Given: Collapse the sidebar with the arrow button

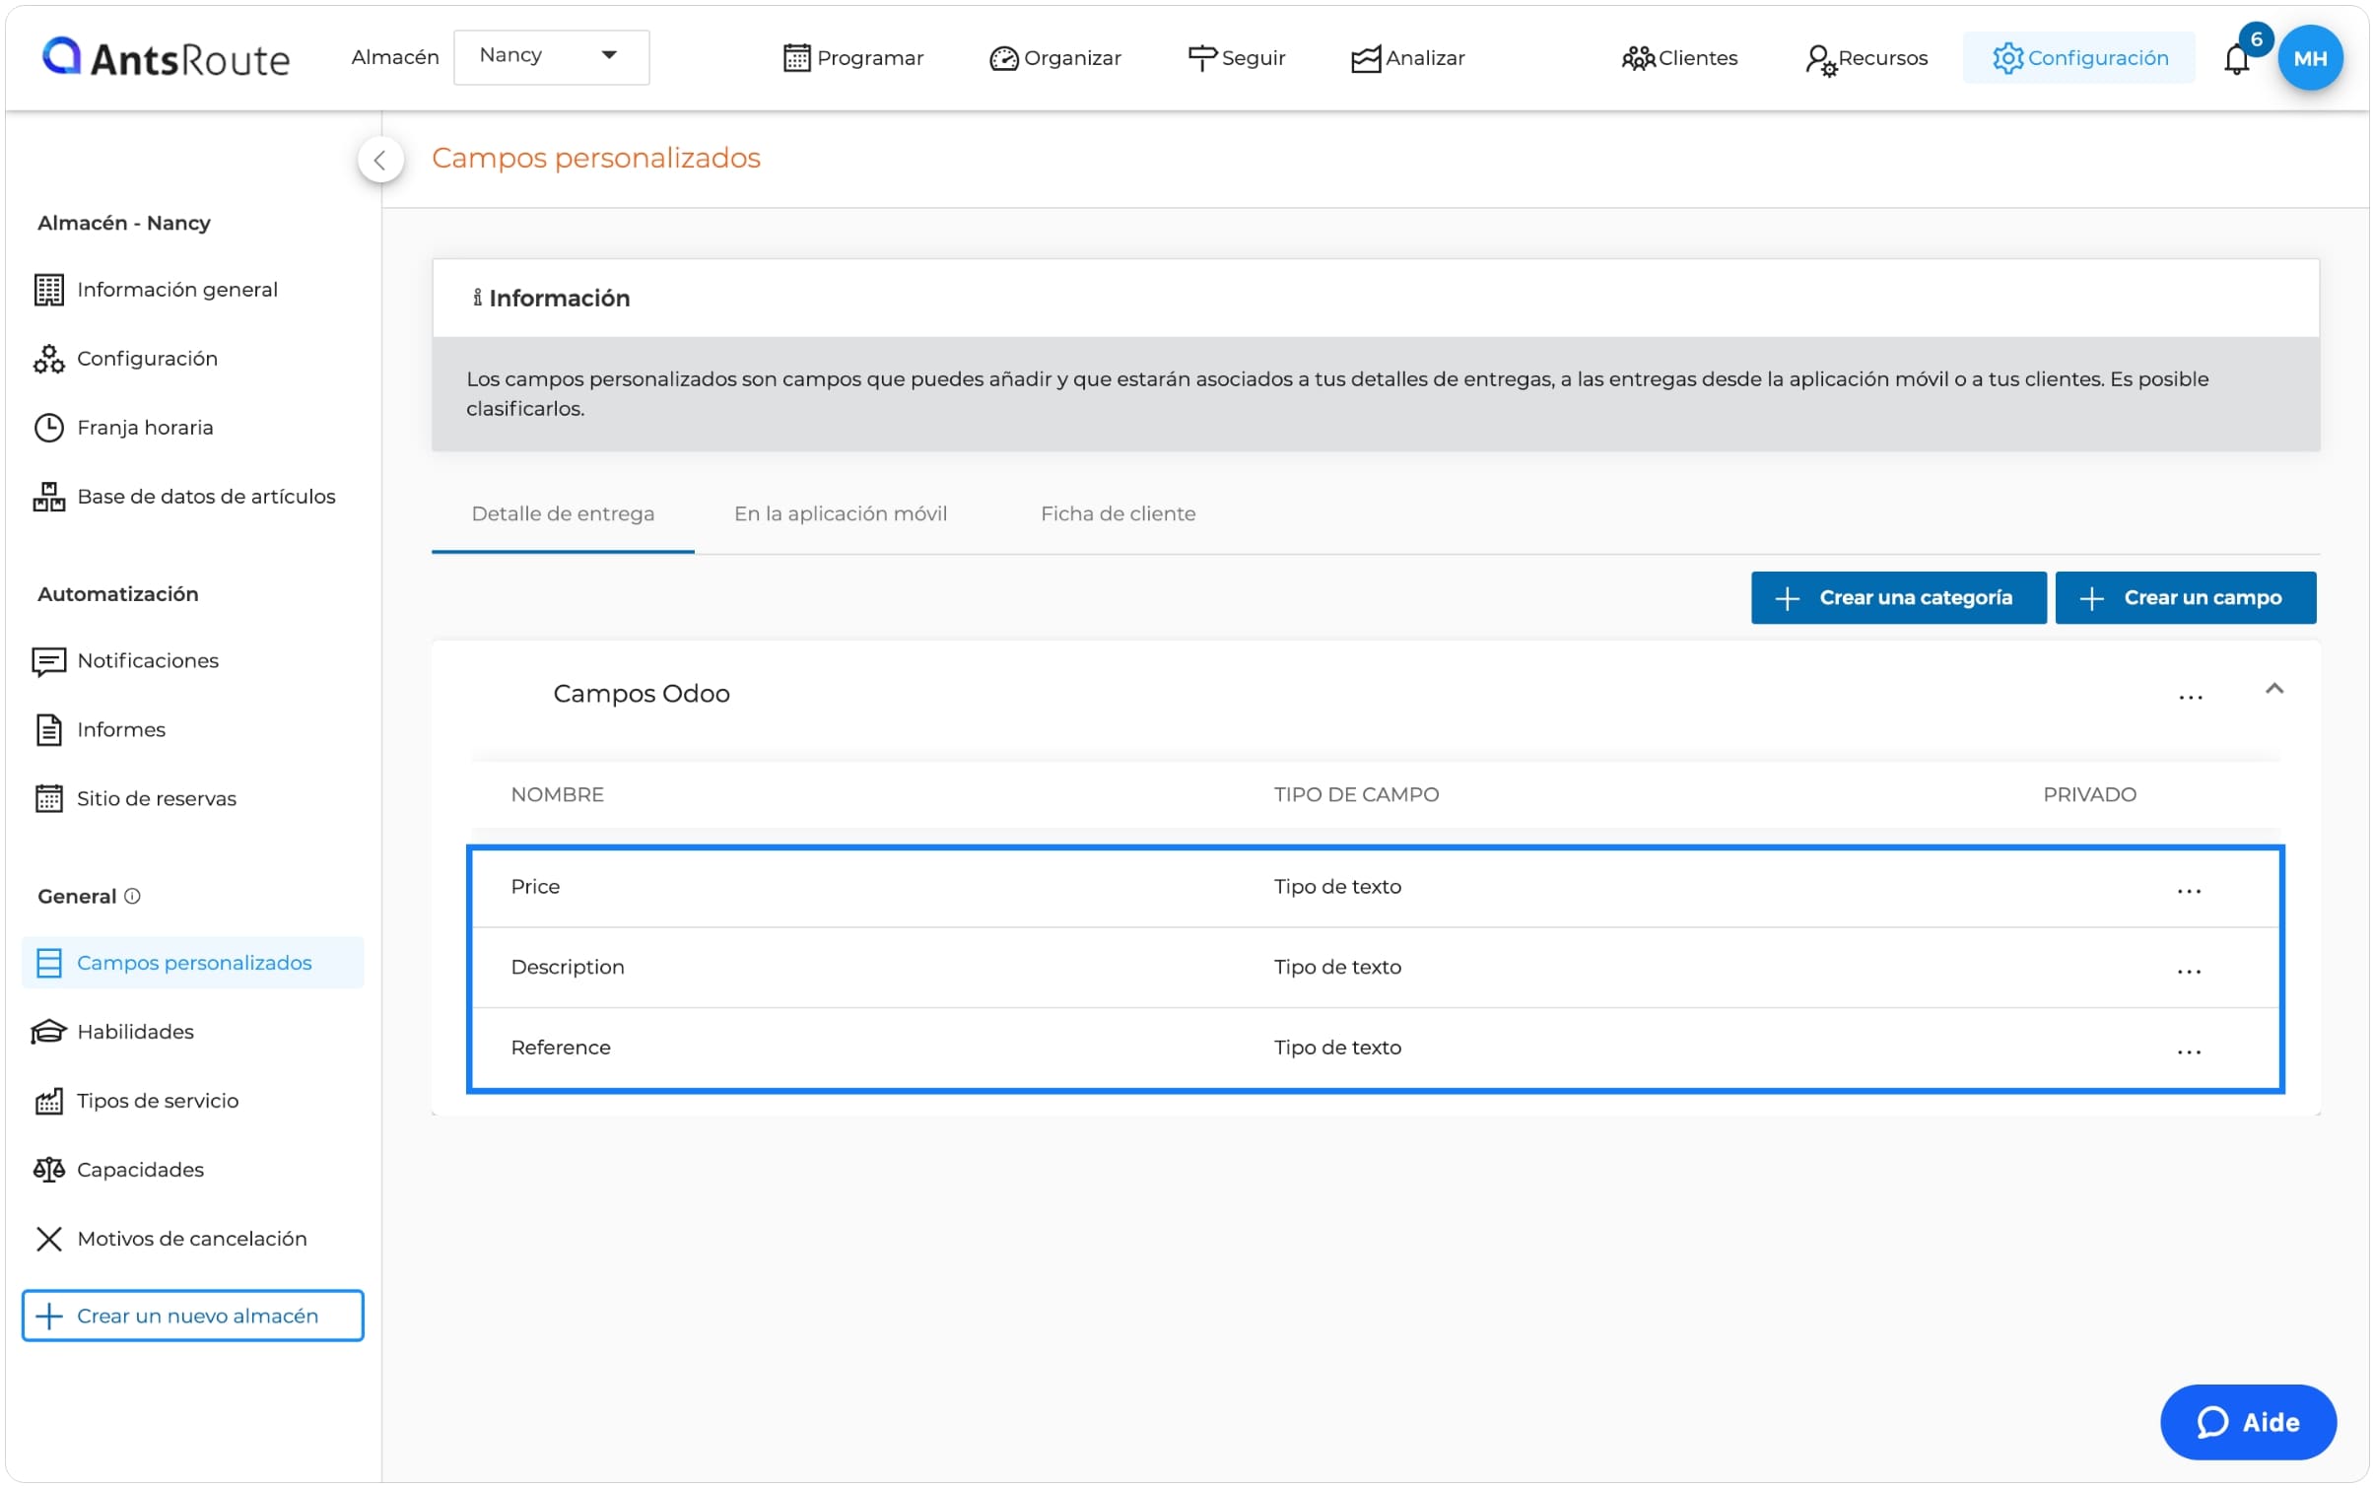Looking at the screenshot, I should [380, 160].
